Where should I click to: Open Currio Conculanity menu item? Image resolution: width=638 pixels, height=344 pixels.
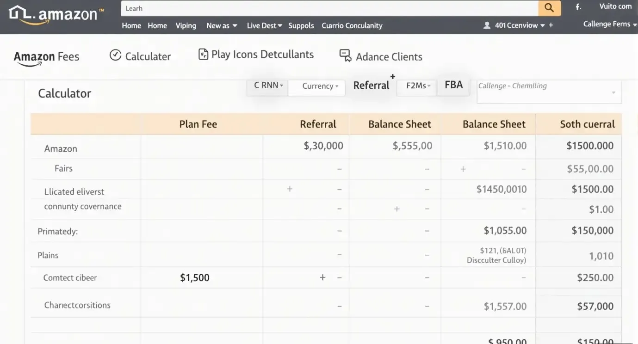[x=352, y=25]
